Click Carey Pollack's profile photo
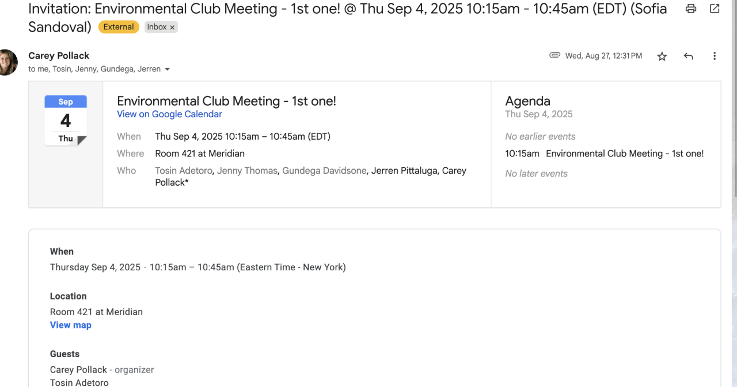Image resolution: width=737 pixels, height=387 pixels. coord(7,62)
